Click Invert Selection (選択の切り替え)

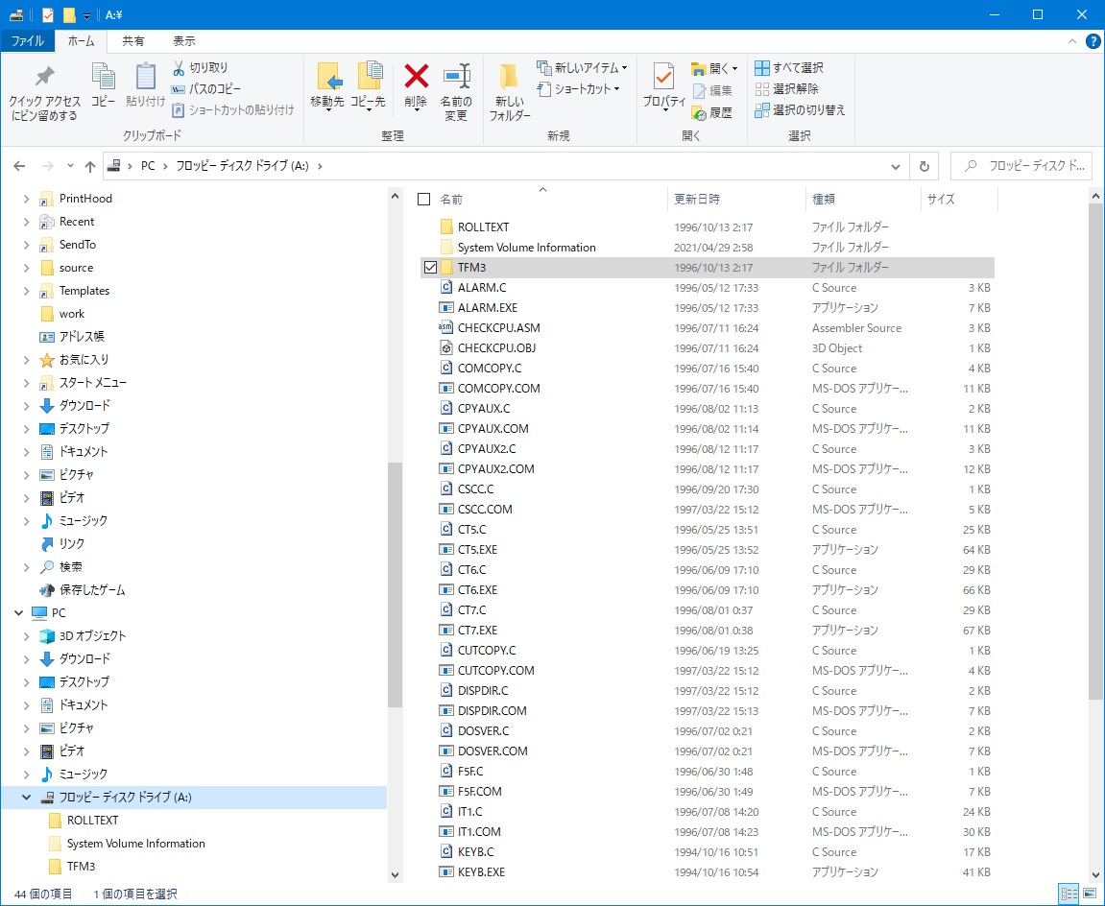[800, 110]
